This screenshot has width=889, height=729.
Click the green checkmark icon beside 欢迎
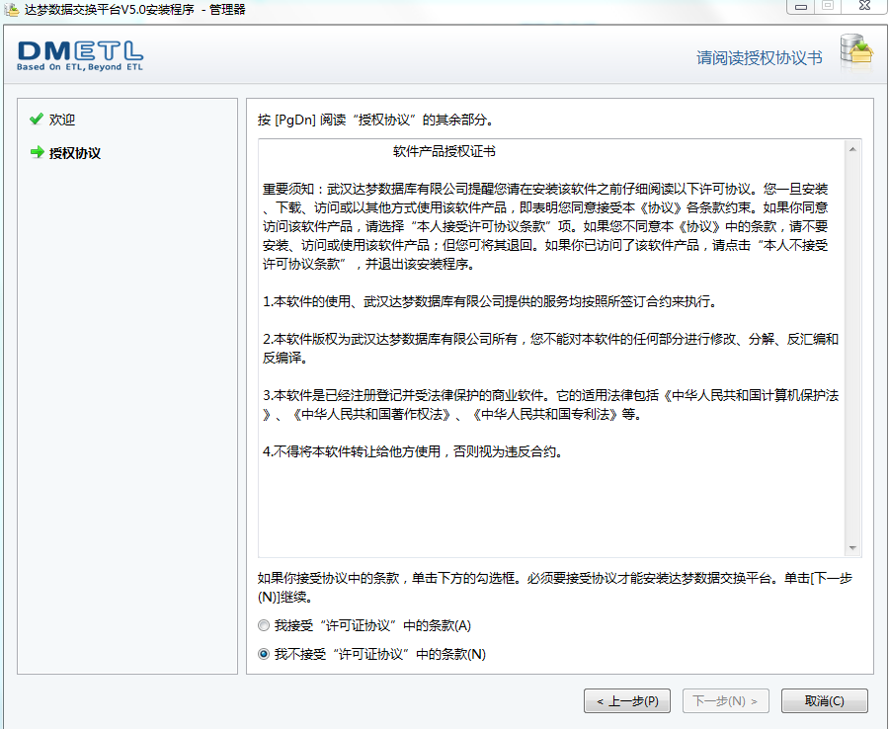37,119
